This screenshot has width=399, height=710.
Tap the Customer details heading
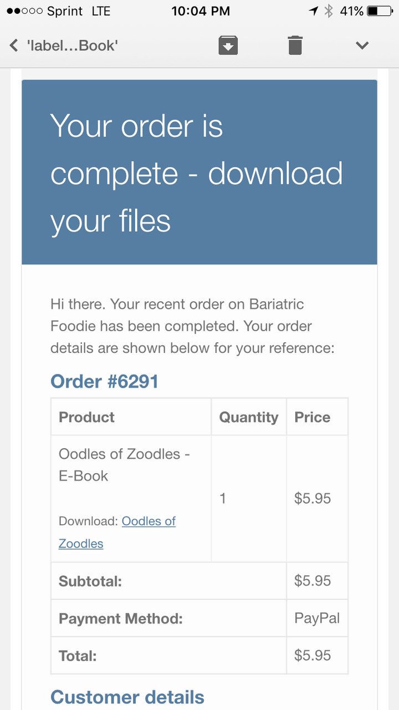[127, 697]
